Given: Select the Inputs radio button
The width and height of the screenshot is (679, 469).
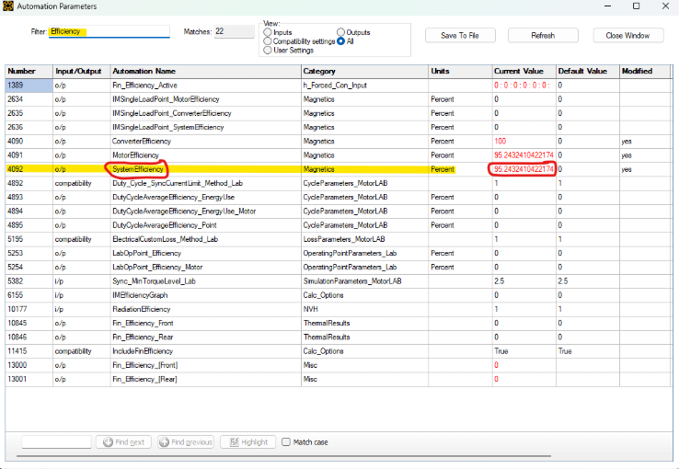Looking at the screenshot, I should 268,32.
